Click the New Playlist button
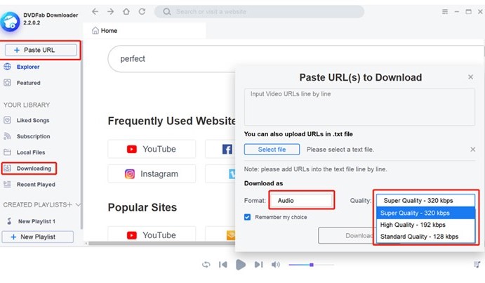 [38, 237]
